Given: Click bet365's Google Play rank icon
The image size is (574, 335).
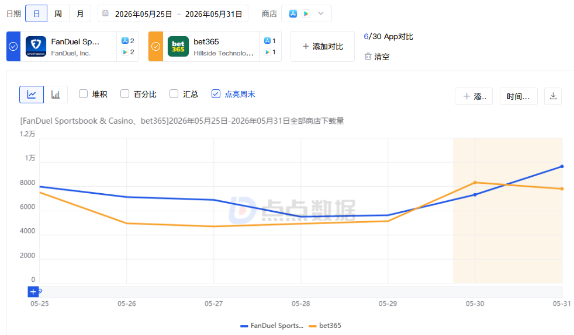Looking at the screenshot, I should [x=267, y=52].
